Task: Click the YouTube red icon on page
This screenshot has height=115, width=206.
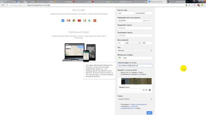Action: pyautogui.click(x=79, y=20)
